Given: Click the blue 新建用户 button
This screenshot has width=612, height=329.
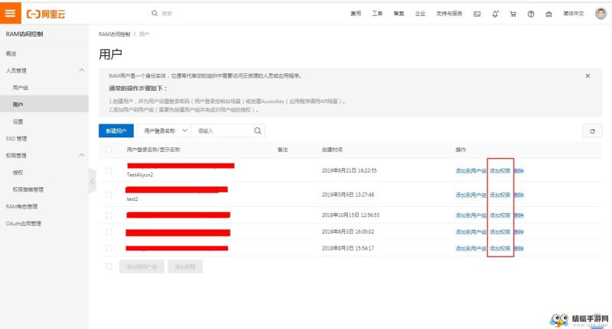Looking at the screenshot, I should (116, 131).
